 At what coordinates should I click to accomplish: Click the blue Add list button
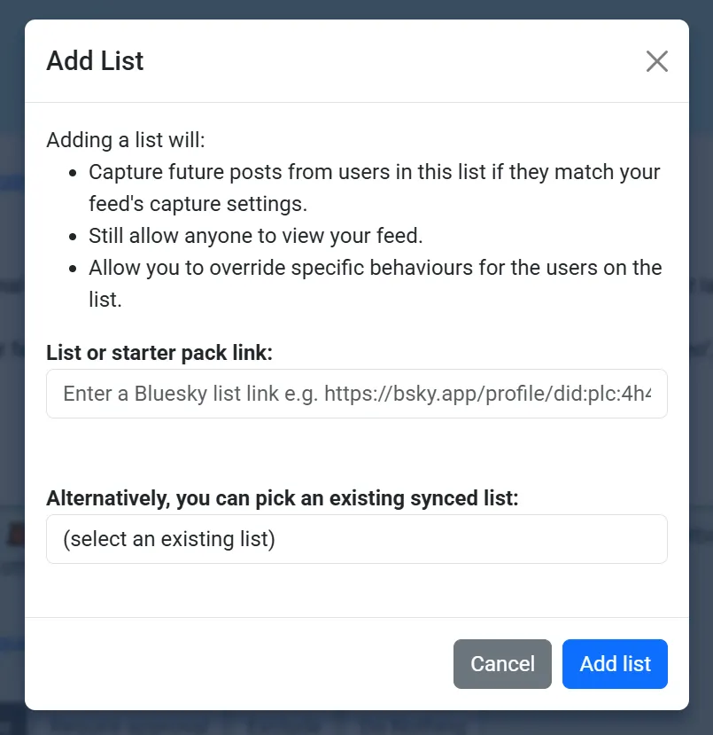point(615,664)
